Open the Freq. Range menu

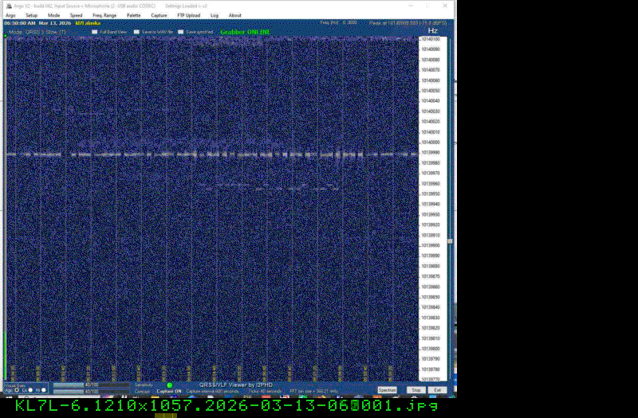tap(104, 15)
